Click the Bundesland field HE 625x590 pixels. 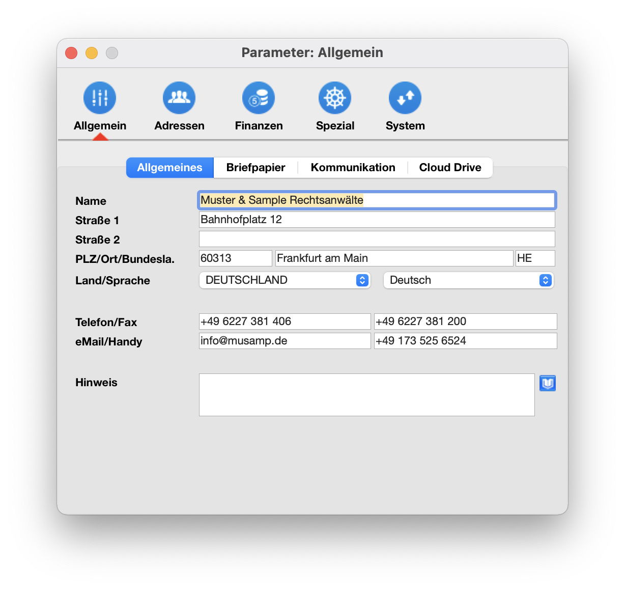coord(535,258)
